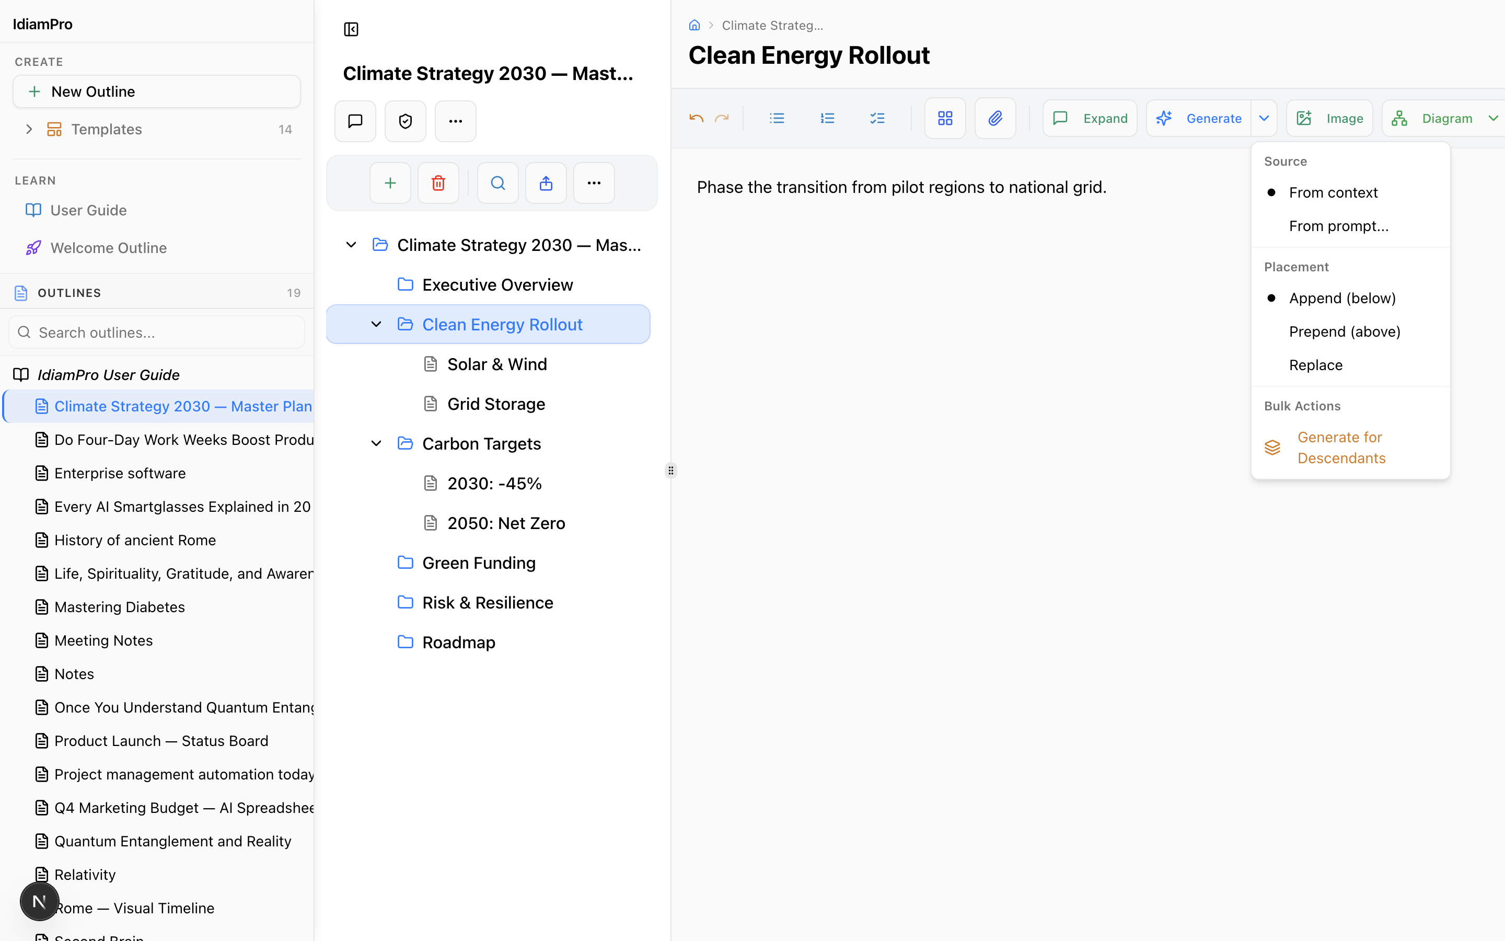This screenshot has height=941, width=1505.
Task: Click the Generate button
Action: [x=1198, y=118]
